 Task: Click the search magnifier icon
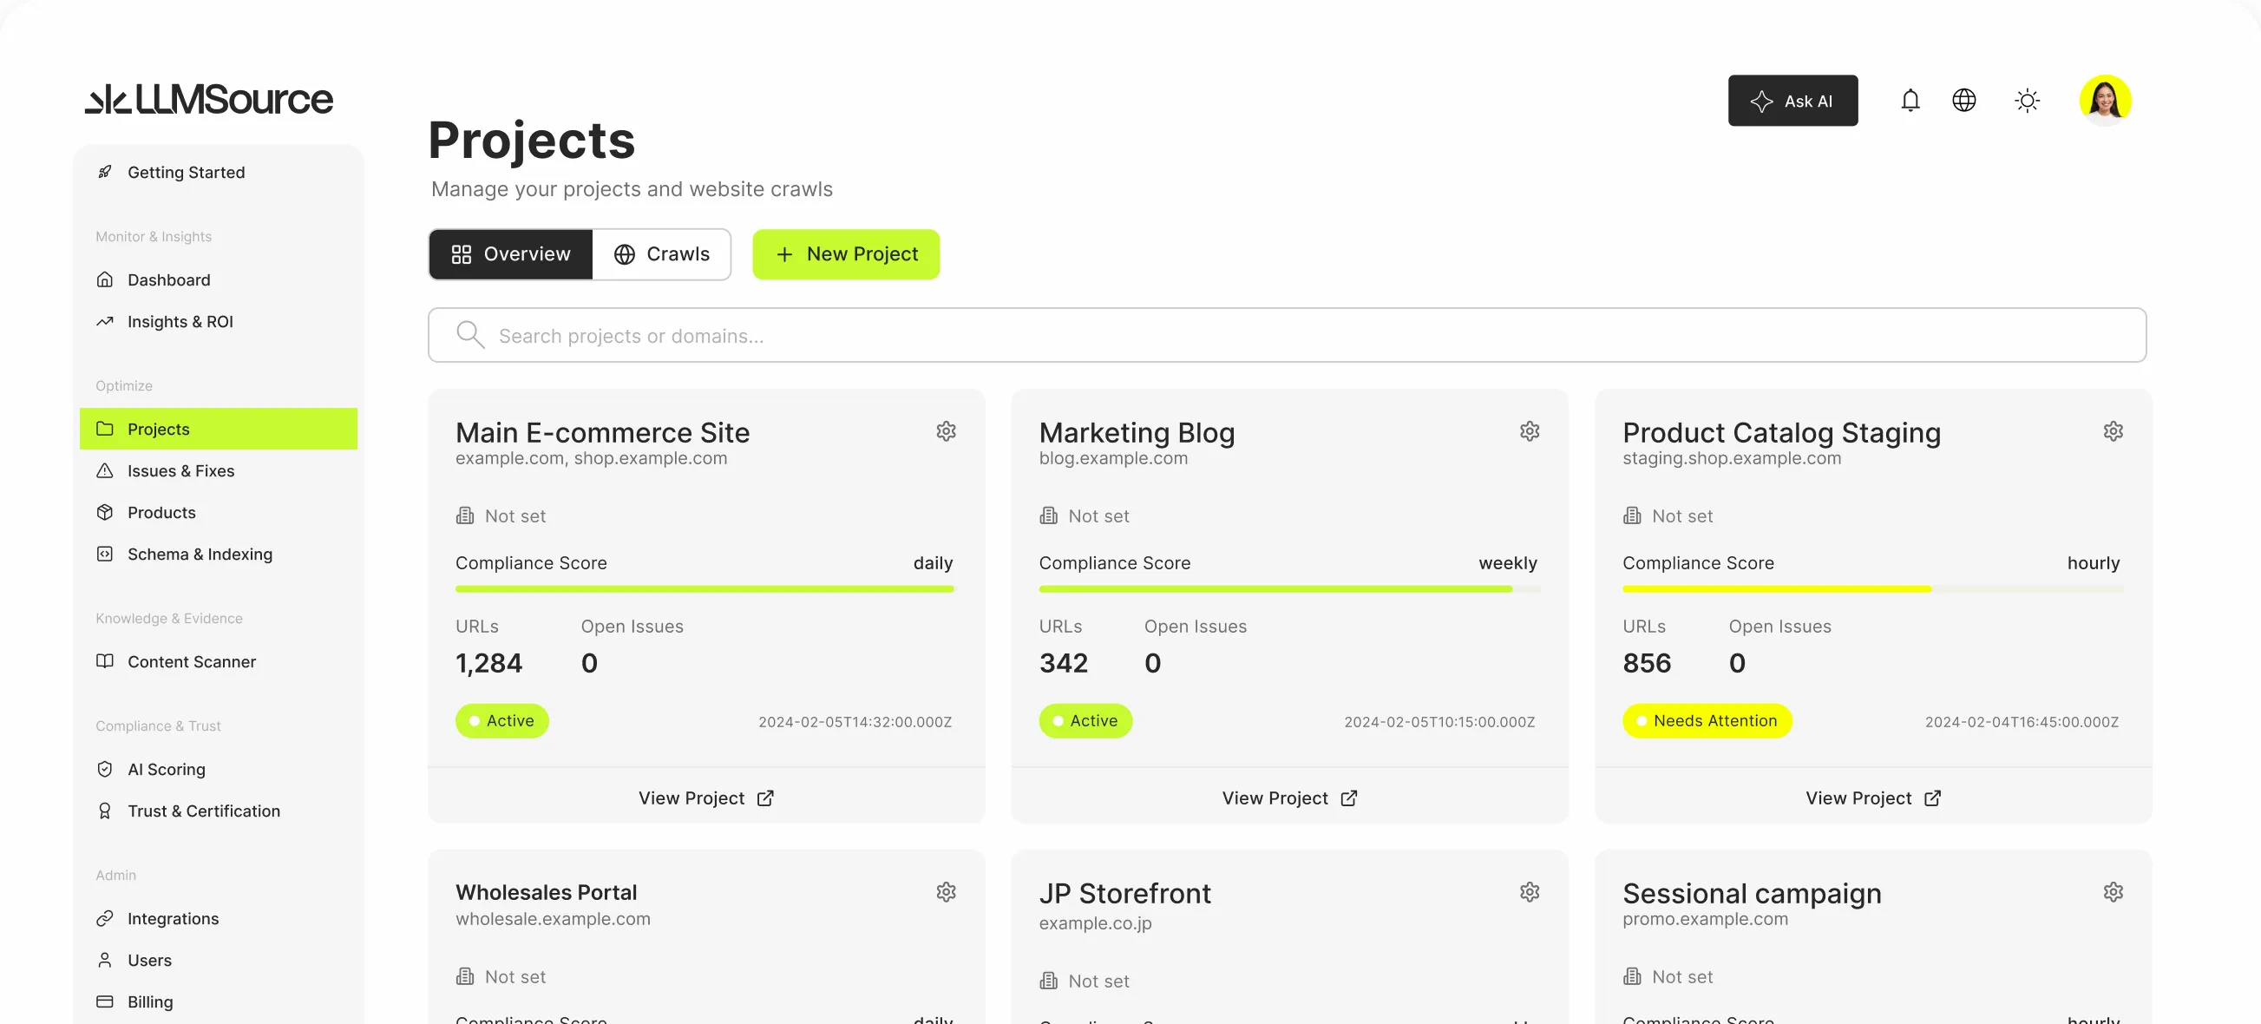(470, 335)
